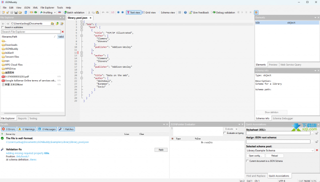
Task: Click the Batch validation toolbar button
Action: [74, 13]
